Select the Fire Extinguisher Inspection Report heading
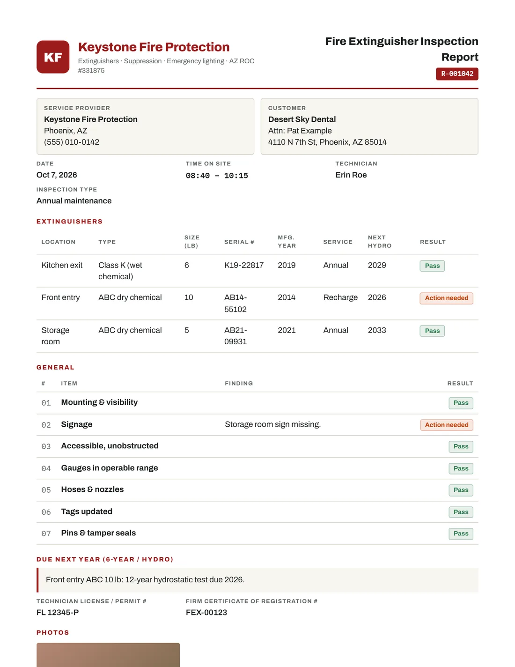This screenshot has height=667, width=515. click(402, 49)
